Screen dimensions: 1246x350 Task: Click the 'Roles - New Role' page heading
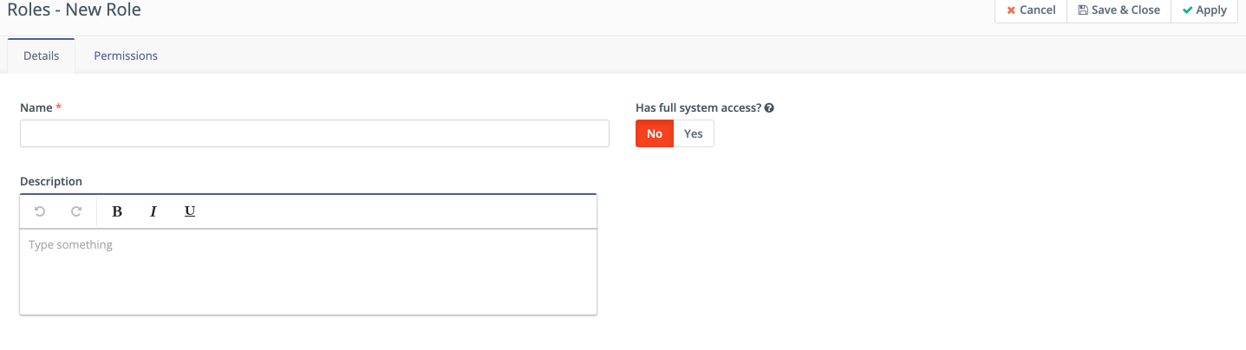(x=74, y=10)
